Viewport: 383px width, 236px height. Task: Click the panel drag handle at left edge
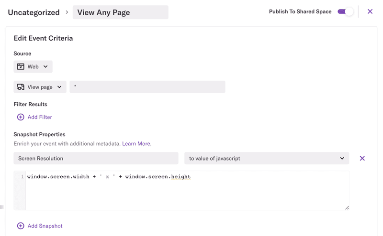tap(2, 207)
